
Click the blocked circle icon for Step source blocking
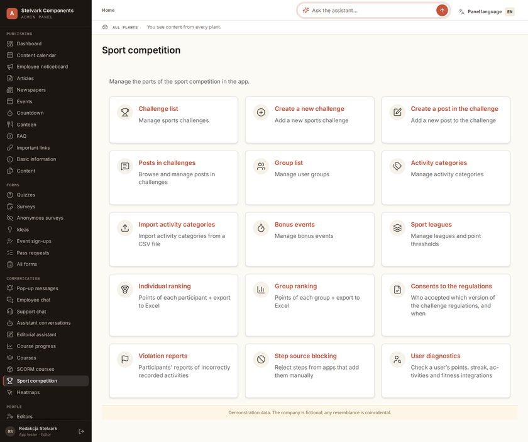[x=261, y=360]
